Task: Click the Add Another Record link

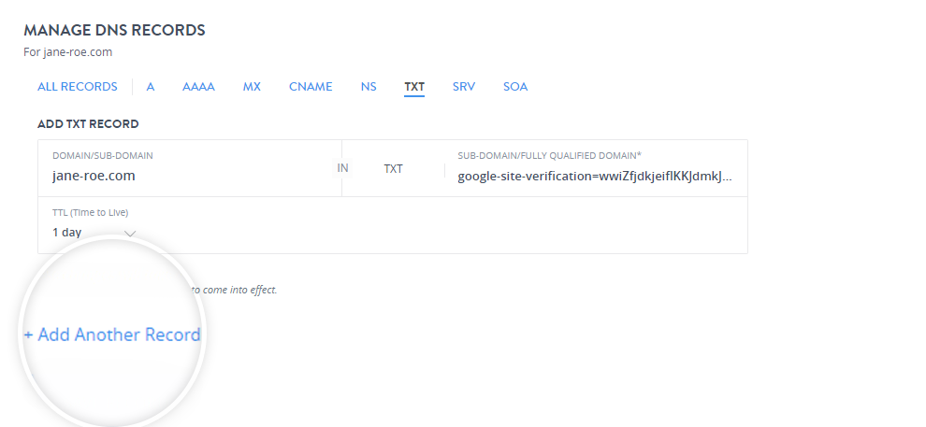Action: pos(112,334)
